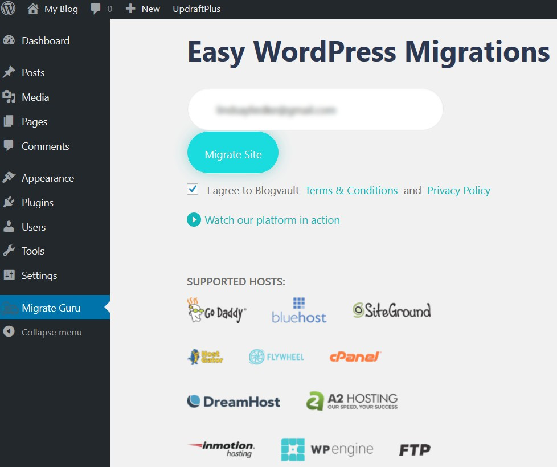The height and width of the screenshot is (467, 557).
Task: Select the A2 Hosting logo
Action: click(x=352, y=402)
